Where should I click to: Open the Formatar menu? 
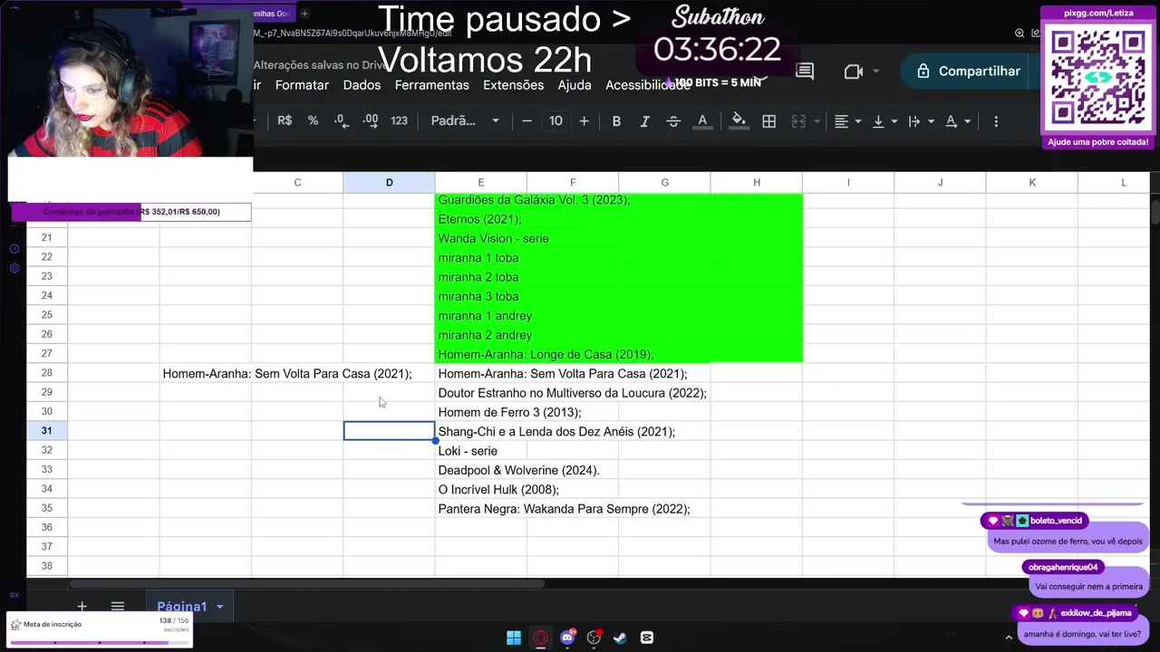coord(302,84)
